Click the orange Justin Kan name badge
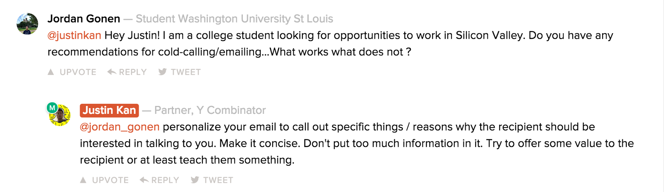The image size is (664, 192). [109, 110]
